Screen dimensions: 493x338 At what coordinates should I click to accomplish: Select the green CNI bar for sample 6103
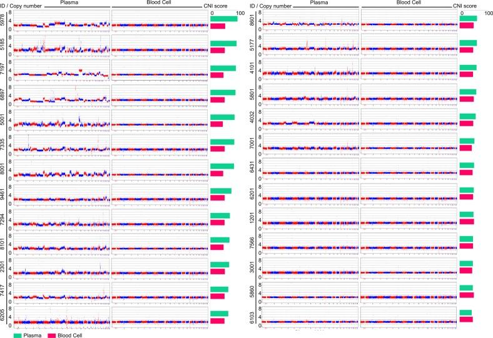tap(466, 312)
